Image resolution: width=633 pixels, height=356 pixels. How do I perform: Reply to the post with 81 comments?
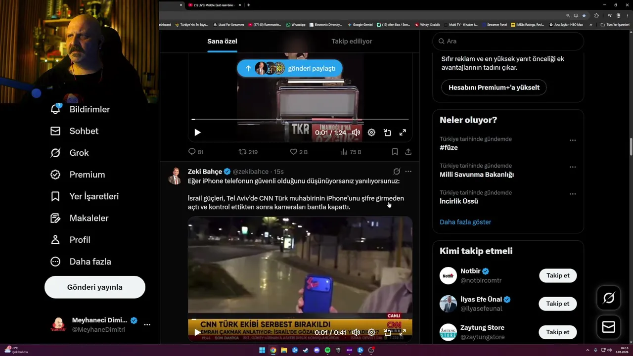tap(196, 152)
